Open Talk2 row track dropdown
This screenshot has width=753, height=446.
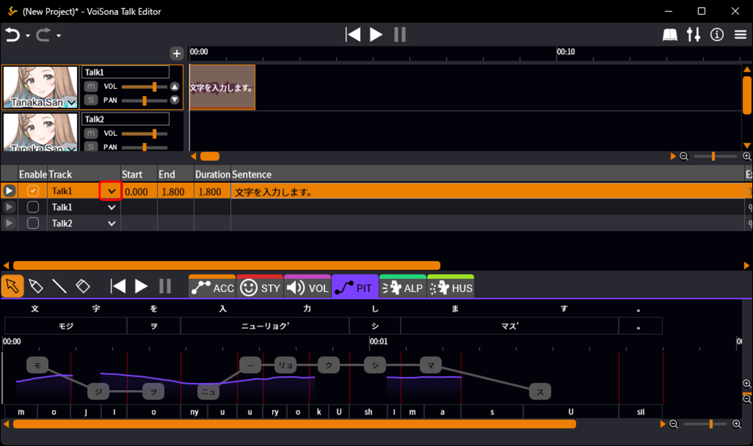tap(111, 223)
